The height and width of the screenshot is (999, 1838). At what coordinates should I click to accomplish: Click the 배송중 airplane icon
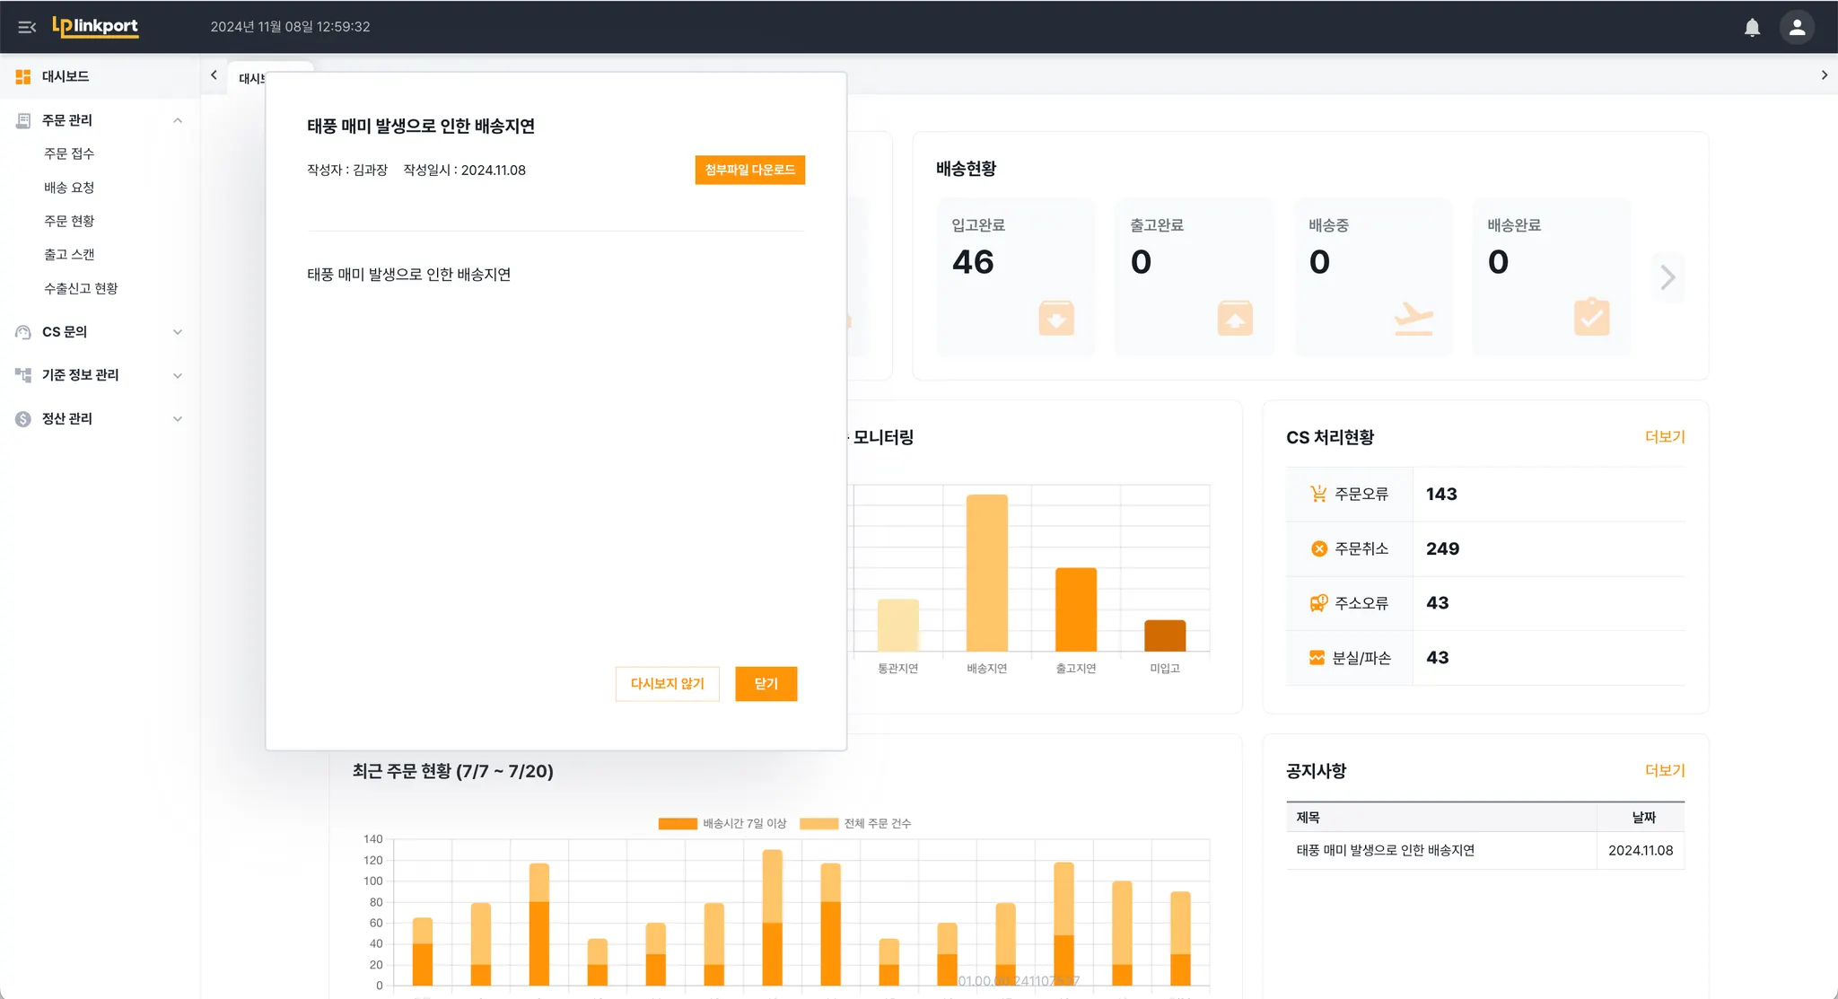1413,318
